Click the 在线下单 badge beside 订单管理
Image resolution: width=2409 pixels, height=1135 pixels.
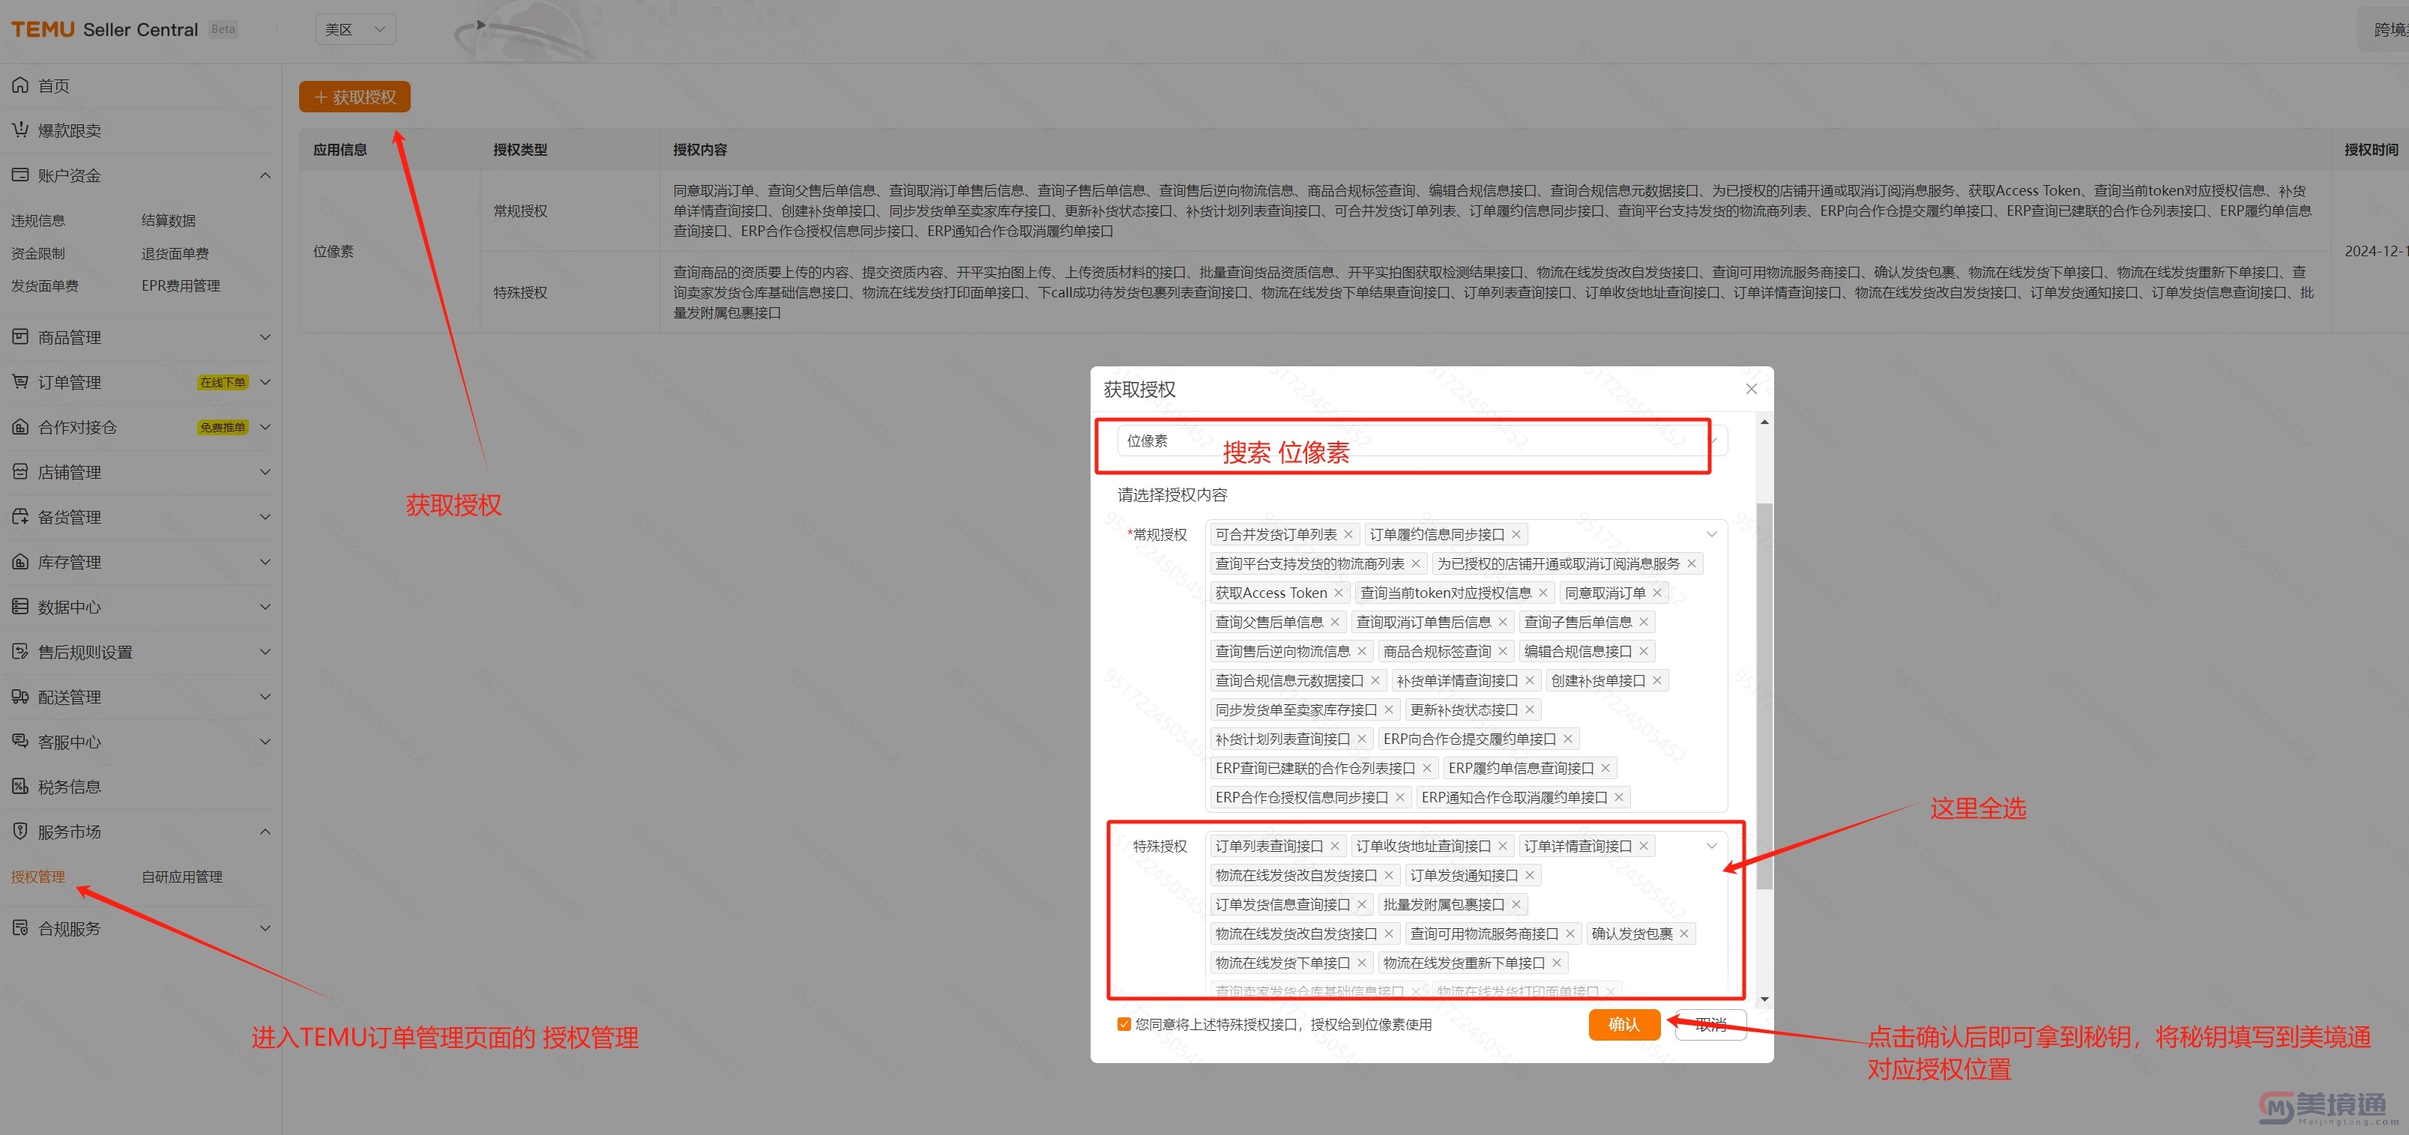click(x=223, y=382)
